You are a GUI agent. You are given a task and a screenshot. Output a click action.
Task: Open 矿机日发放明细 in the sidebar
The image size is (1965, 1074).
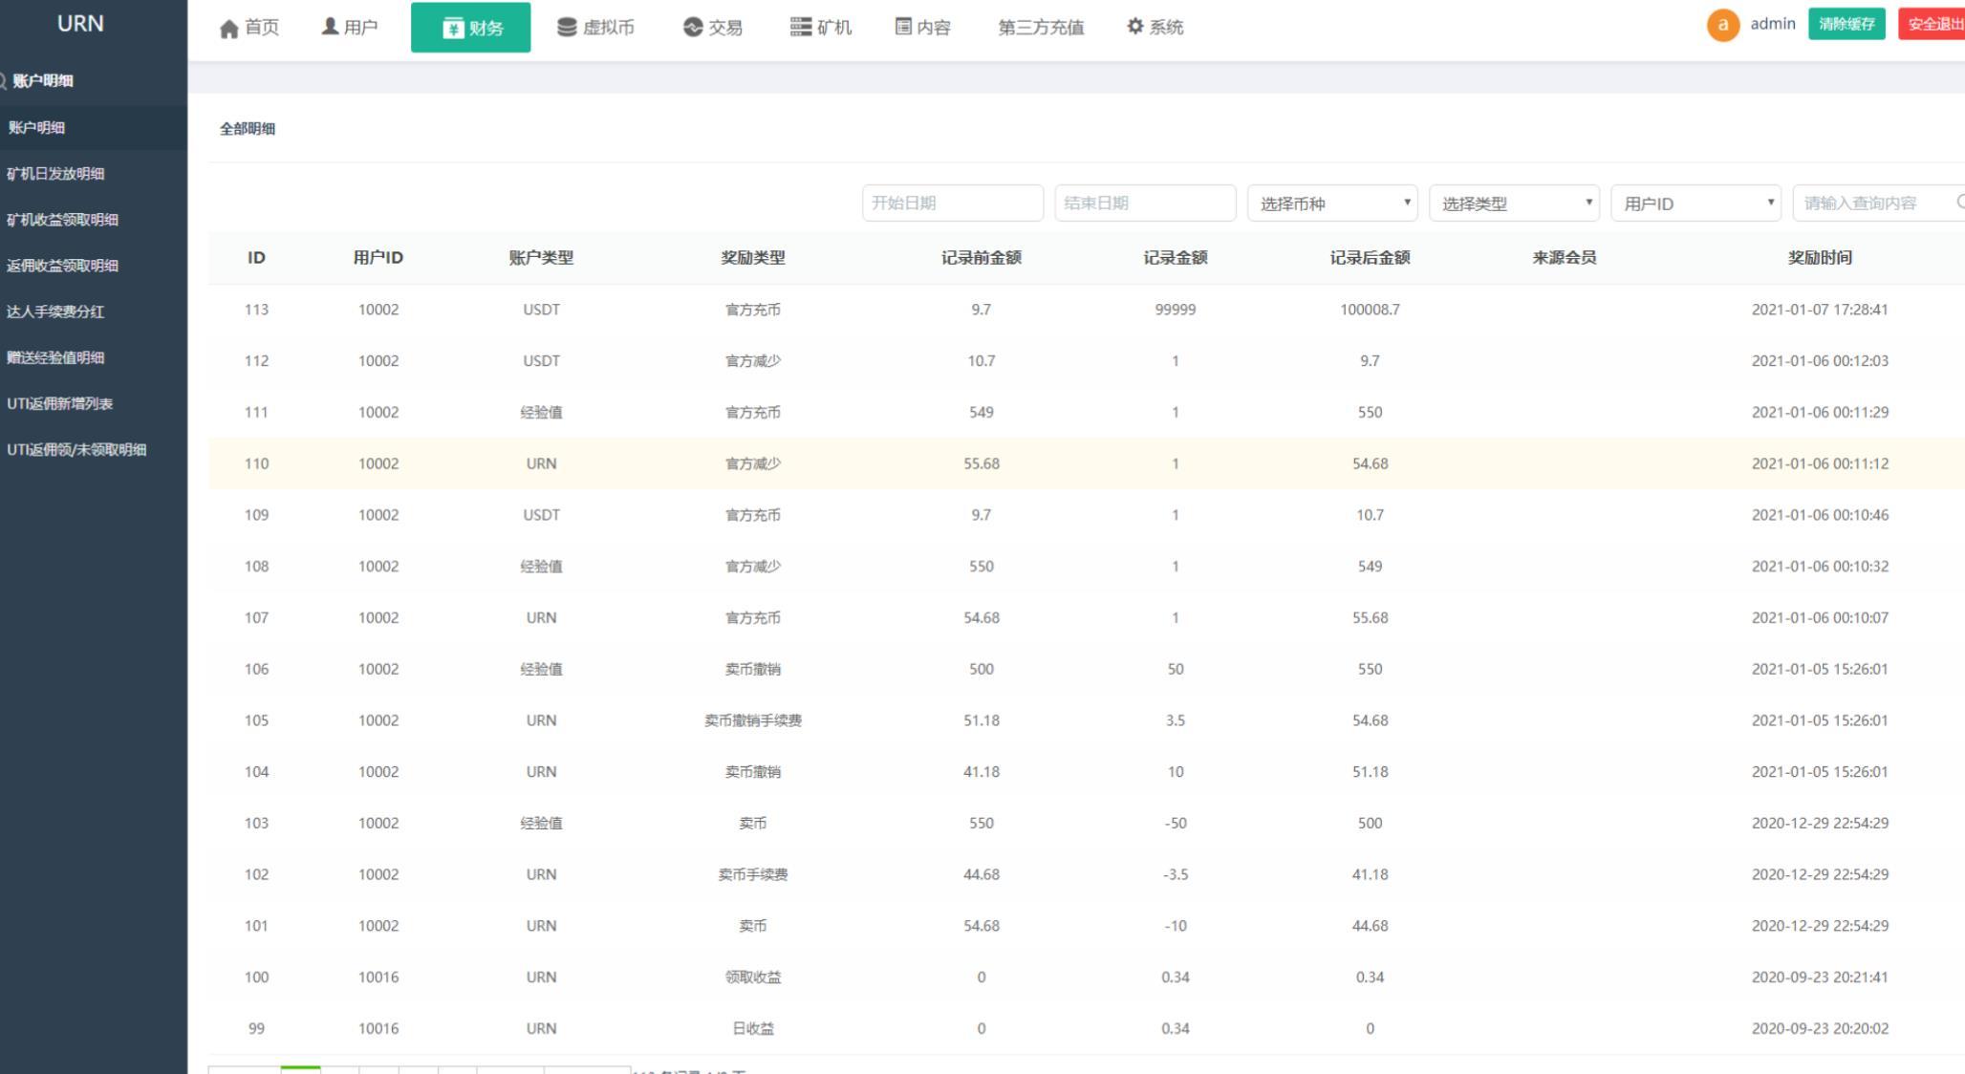[55, 173]
